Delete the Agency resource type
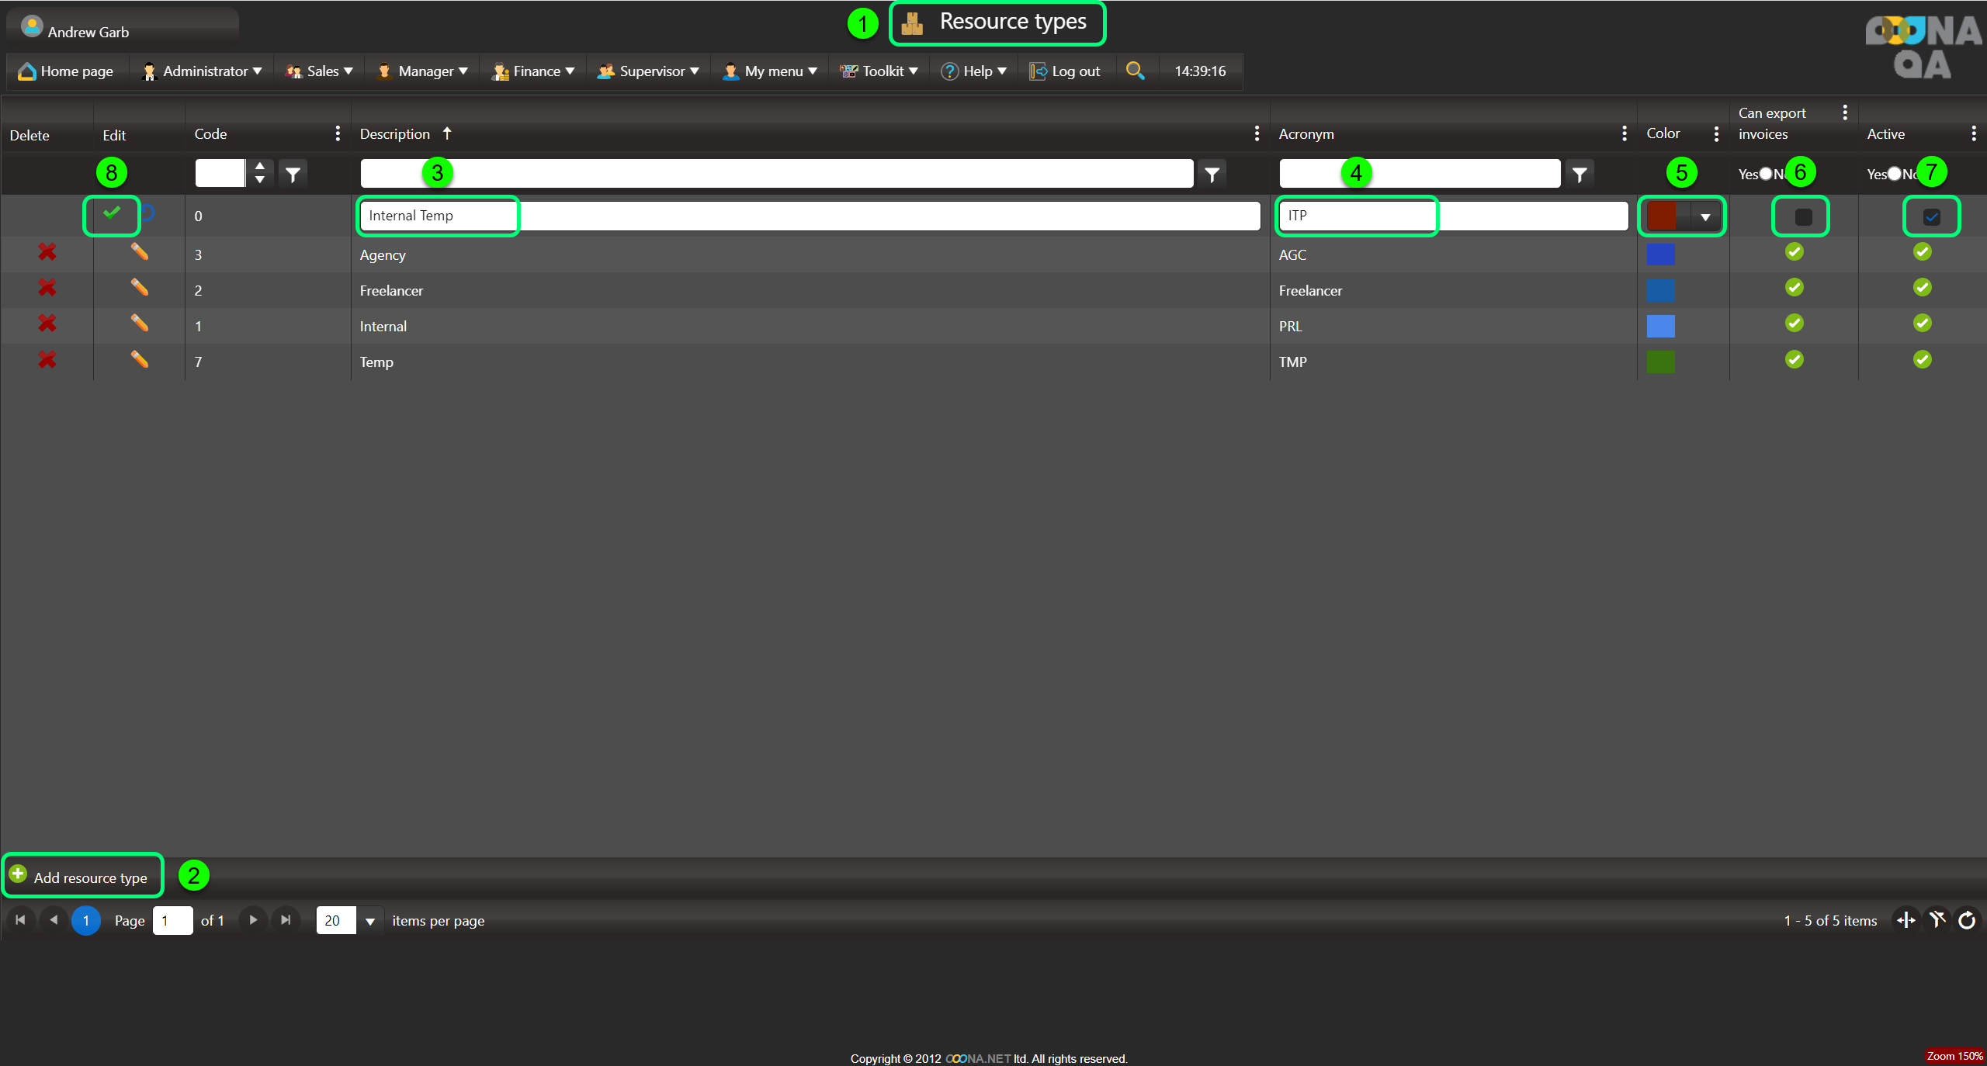The image size is (1987, 1066). point(47,252)
